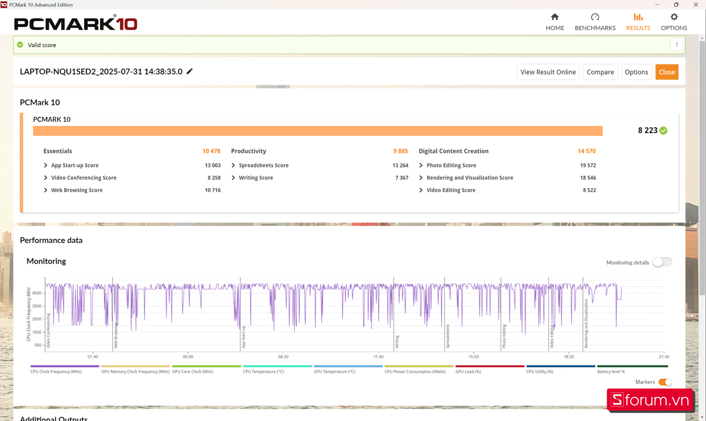Screen dimensions: 706x421
Task: Click Rendering and Visualization chart marker
Action: click(x=586, y=324)
